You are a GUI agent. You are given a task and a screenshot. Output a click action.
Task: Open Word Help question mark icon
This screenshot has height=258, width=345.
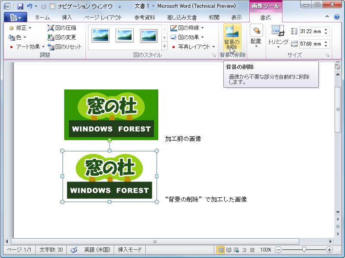[337, 17]
